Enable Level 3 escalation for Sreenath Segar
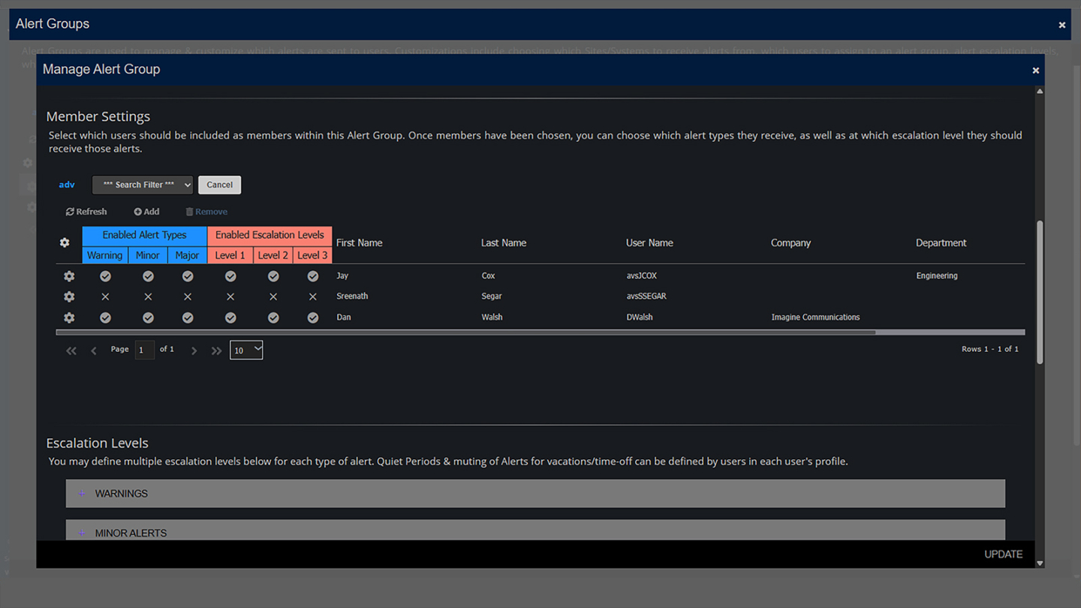 (313, 296)
